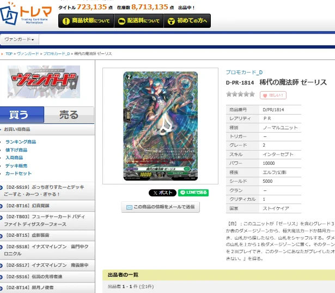Open 初めての方へ beginner guide button
The width and height of the screenshot is (335, 293).
coord(187,21)
